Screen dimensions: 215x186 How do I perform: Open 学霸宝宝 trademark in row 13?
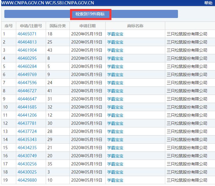coord(115,131)
